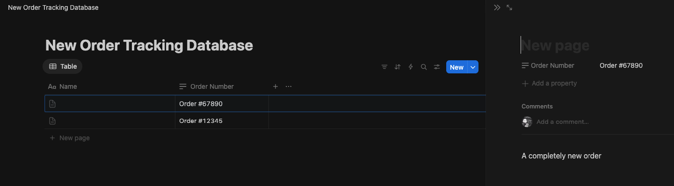Search the database with magnifier icon
Image resolution: width=674 pixels, height=186 pixels.
(424, 67)
